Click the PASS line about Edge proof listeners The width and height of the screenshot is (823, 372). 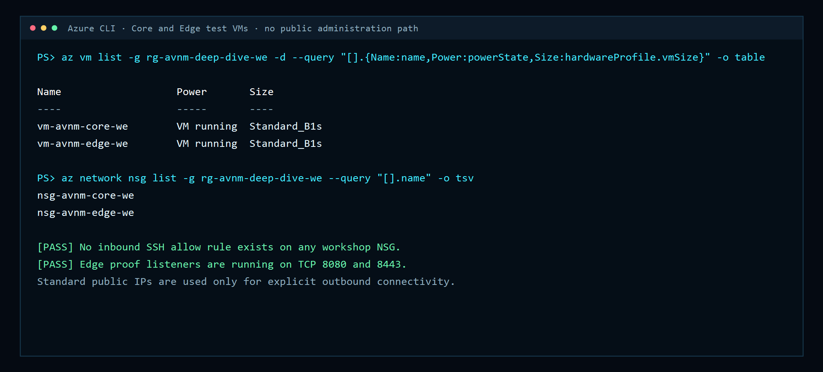222,264
